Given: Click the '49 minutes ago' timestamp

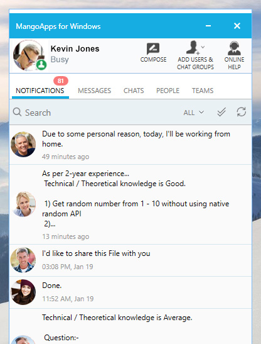Looking at the screenshot, I should (x=65, y=157).
